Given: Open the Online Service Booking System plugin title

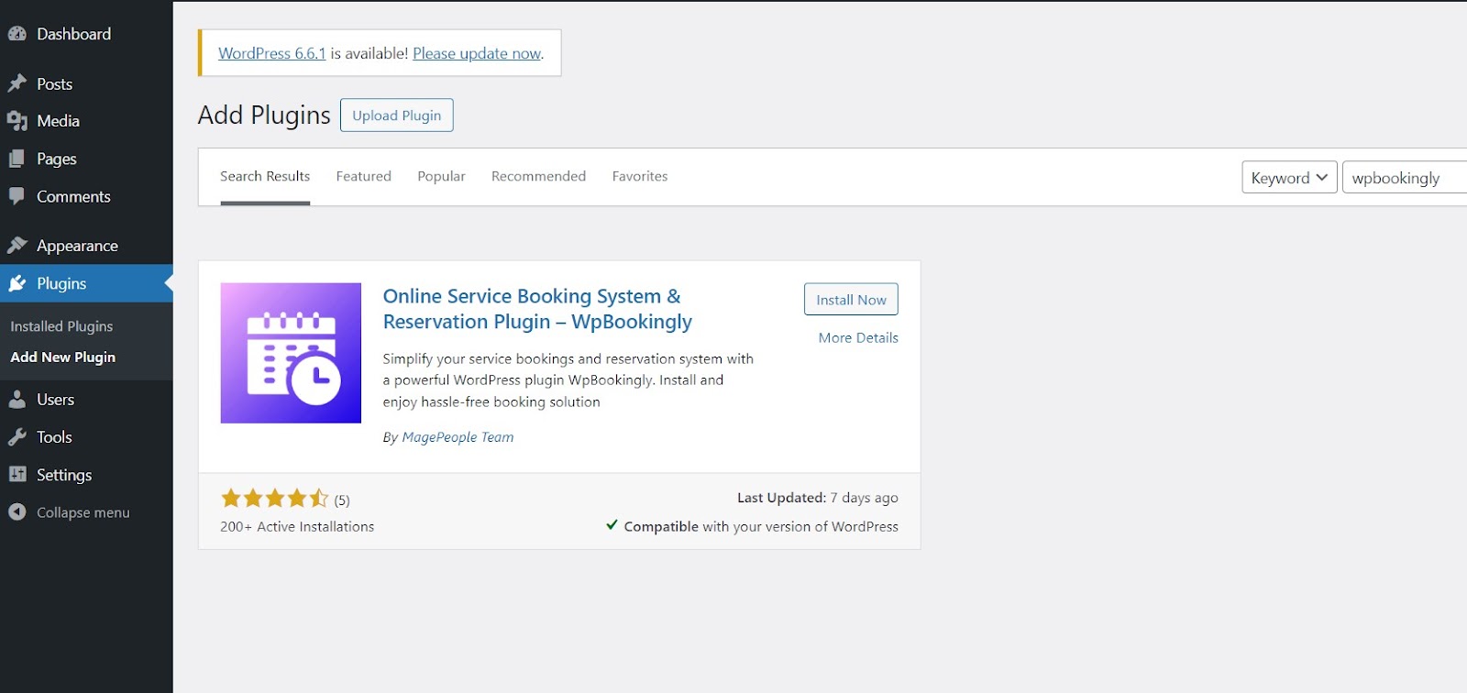Looking at the screenshot, I should 537,309.
